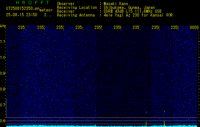The height and width of the screenshot is (127, 200).
Task: Click the 0000 time axis marker
Action: pos(194,27)
